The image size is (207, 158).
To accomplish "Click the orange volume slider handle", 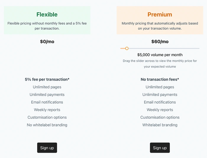I will [127, 48].
